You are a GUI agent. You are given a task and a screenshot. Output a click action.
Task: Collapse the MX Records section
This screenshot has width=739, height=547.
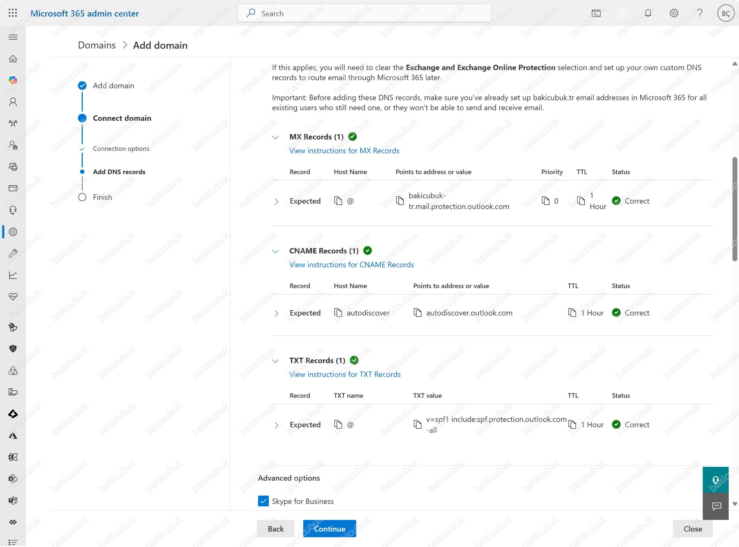click(275, 137)
